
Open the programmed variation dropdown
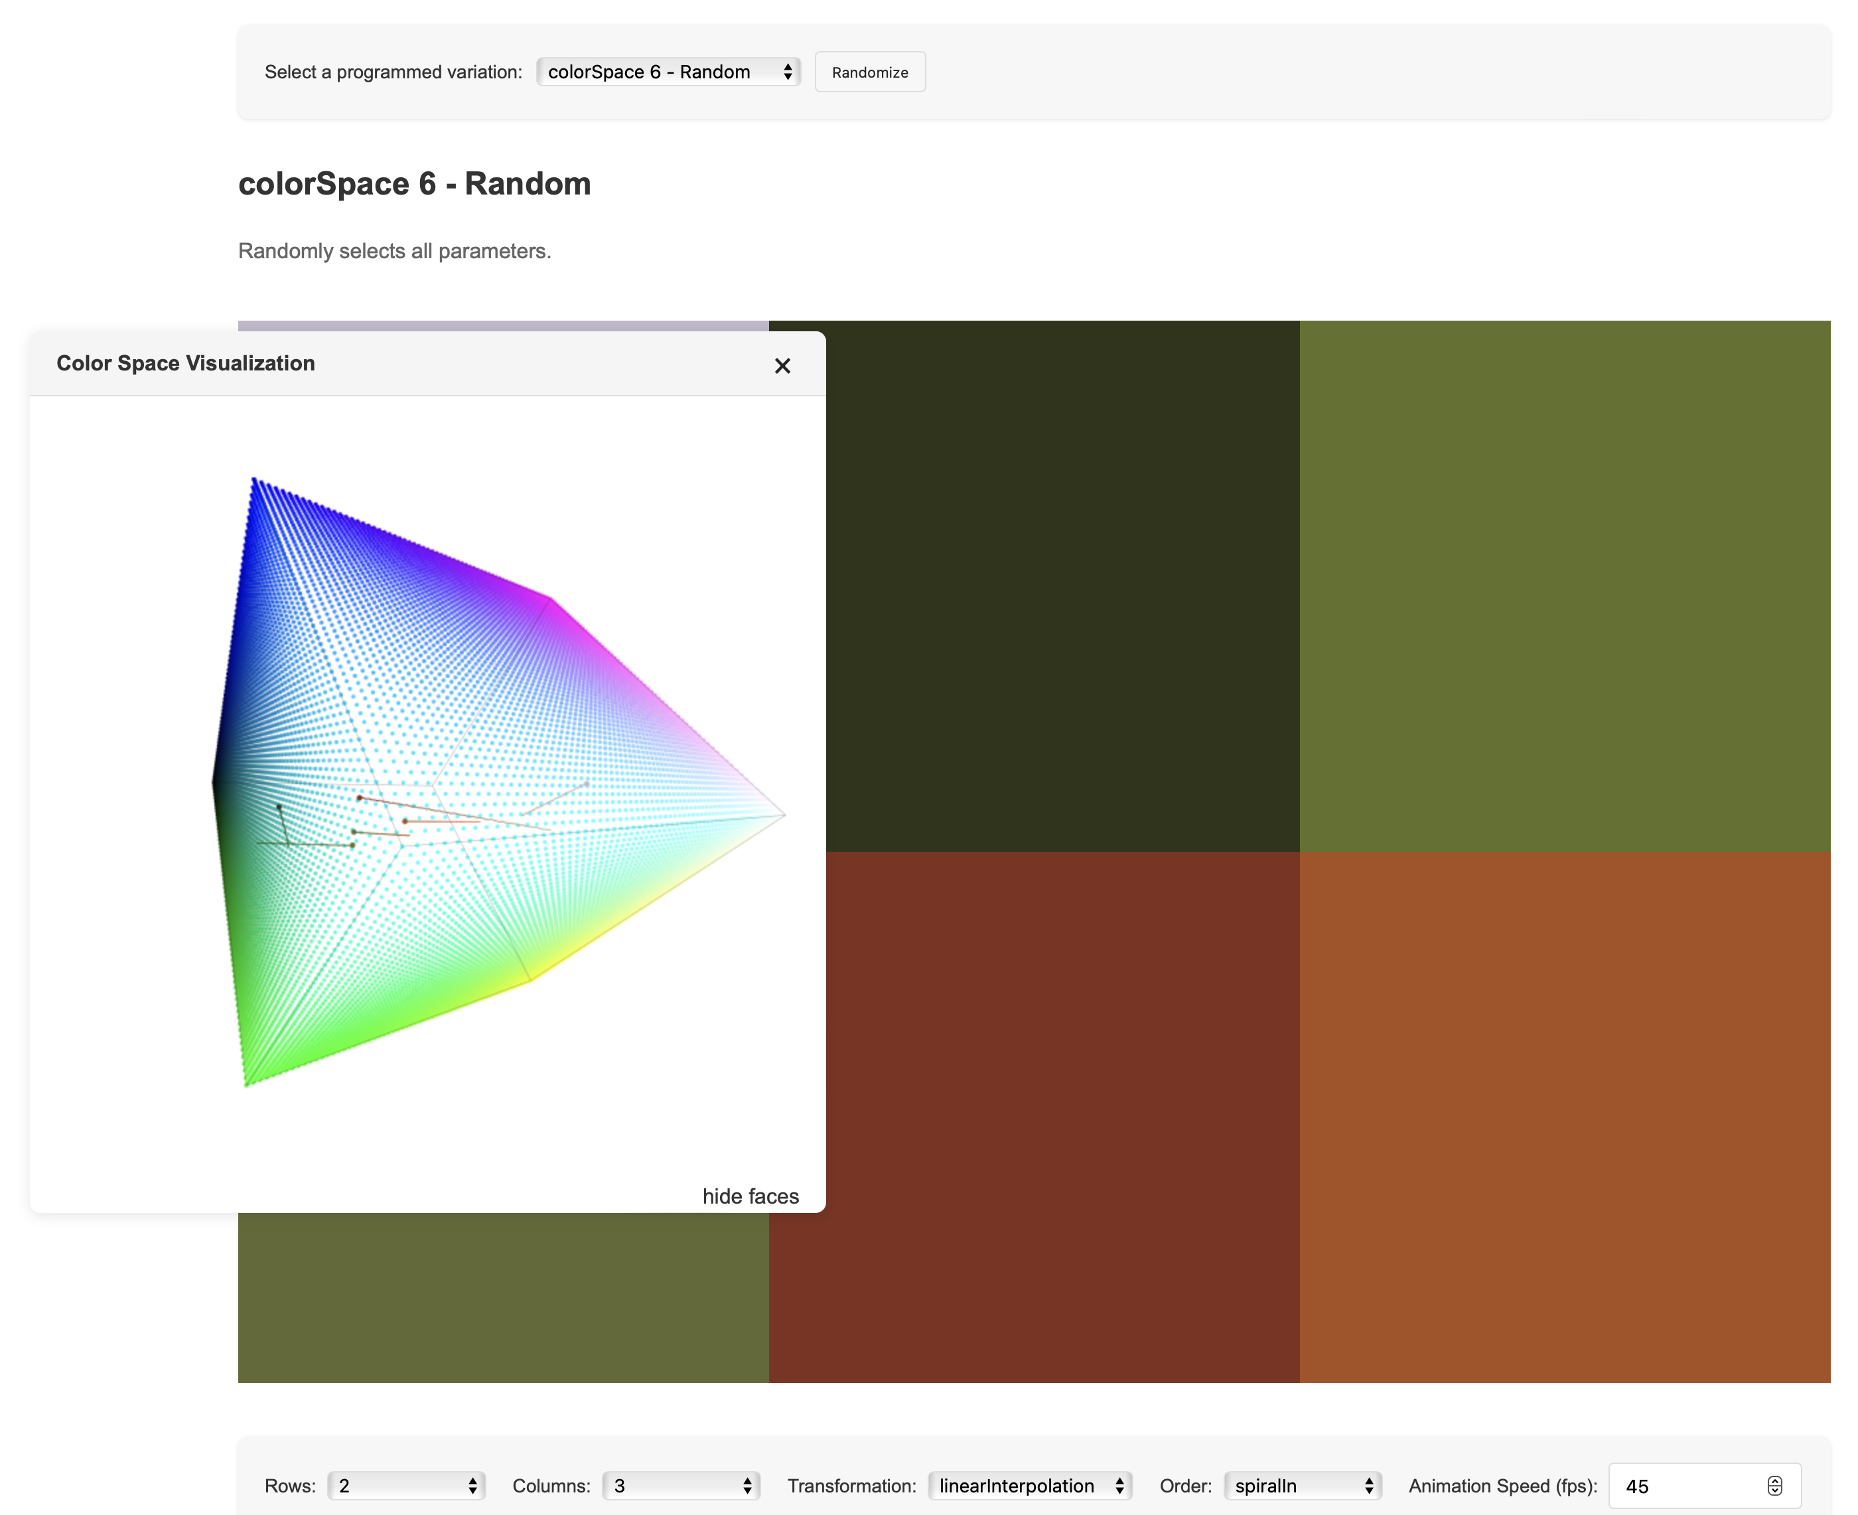coord(668,72)
